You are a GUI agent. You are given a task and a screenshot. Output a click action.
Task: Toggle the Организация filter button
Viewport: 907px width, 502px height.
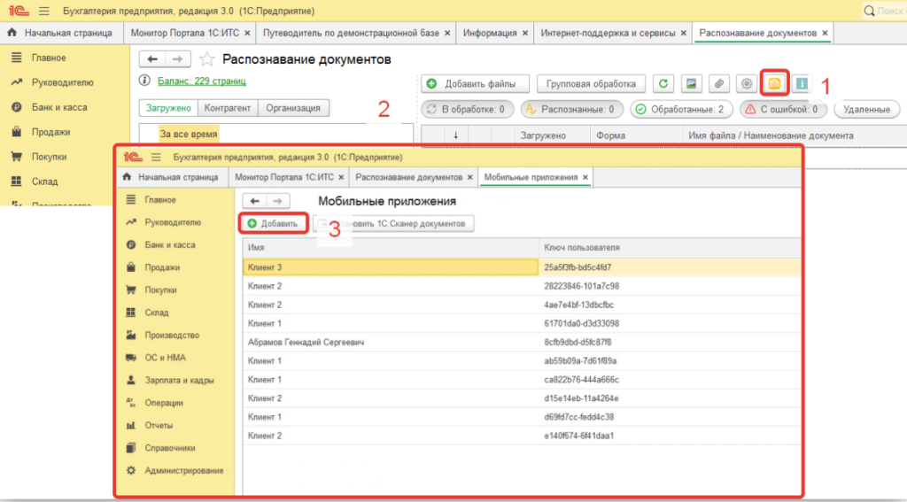pos(293,108)
